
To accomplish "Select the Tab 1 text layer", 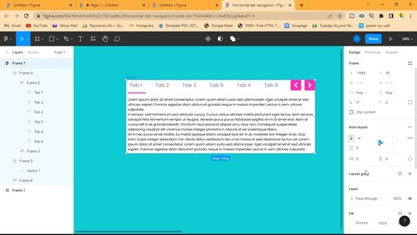I will pyautogui.click(x=36, y=93).
